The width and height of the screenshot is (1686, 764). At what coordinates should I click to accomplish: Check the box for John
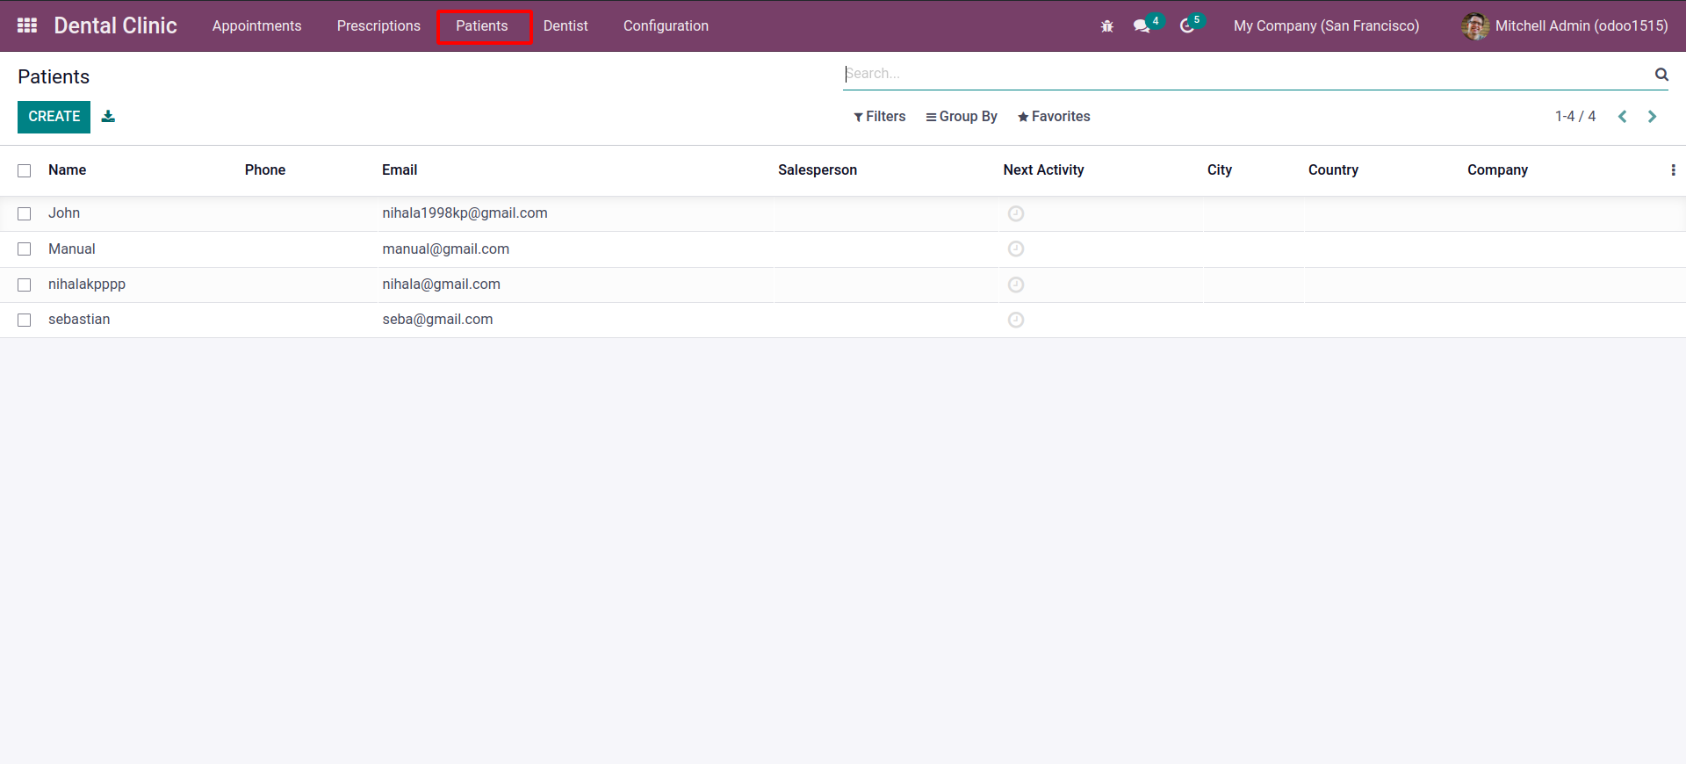(25, 213)
